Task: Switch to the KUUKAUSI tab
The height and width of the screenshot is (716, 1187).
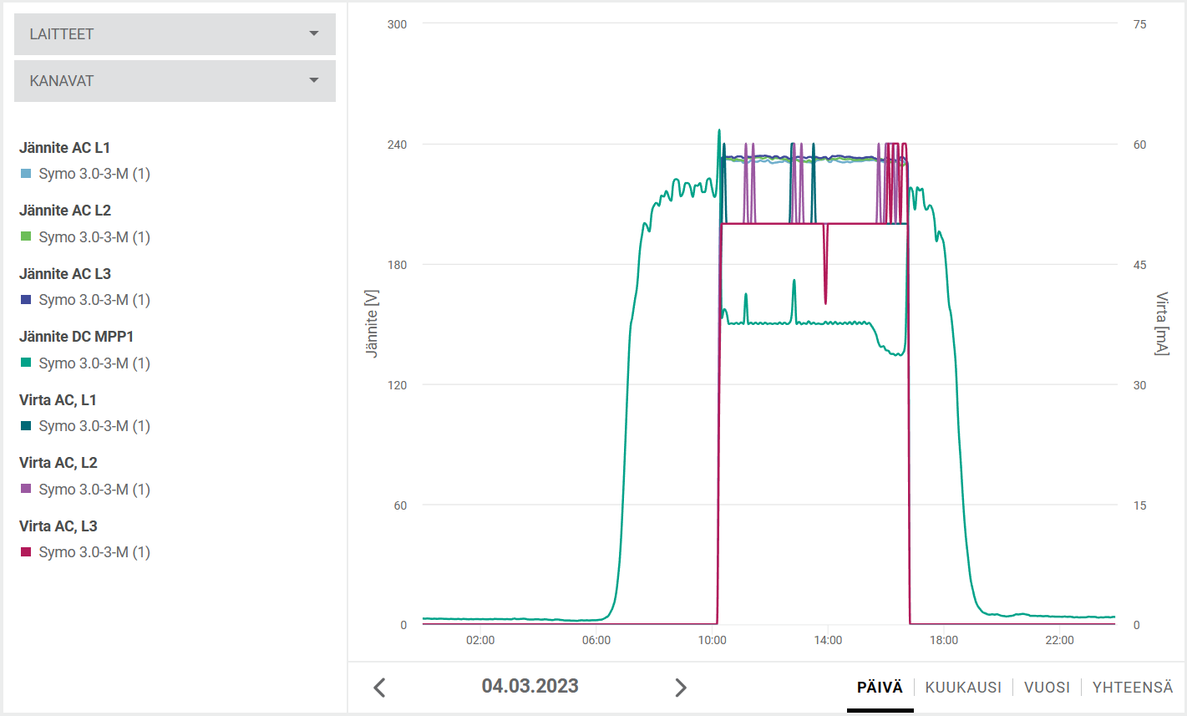Action: [963, 688]
